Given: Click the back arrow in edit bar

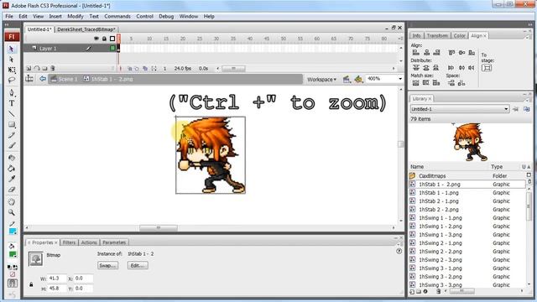Looking at the screenshot, I should [43, 79].
